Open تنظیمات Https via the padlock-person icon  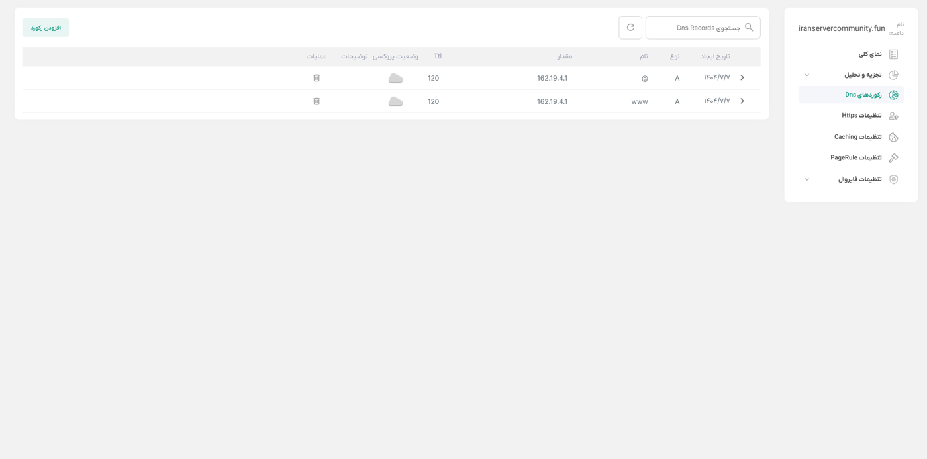coord(895,116)
